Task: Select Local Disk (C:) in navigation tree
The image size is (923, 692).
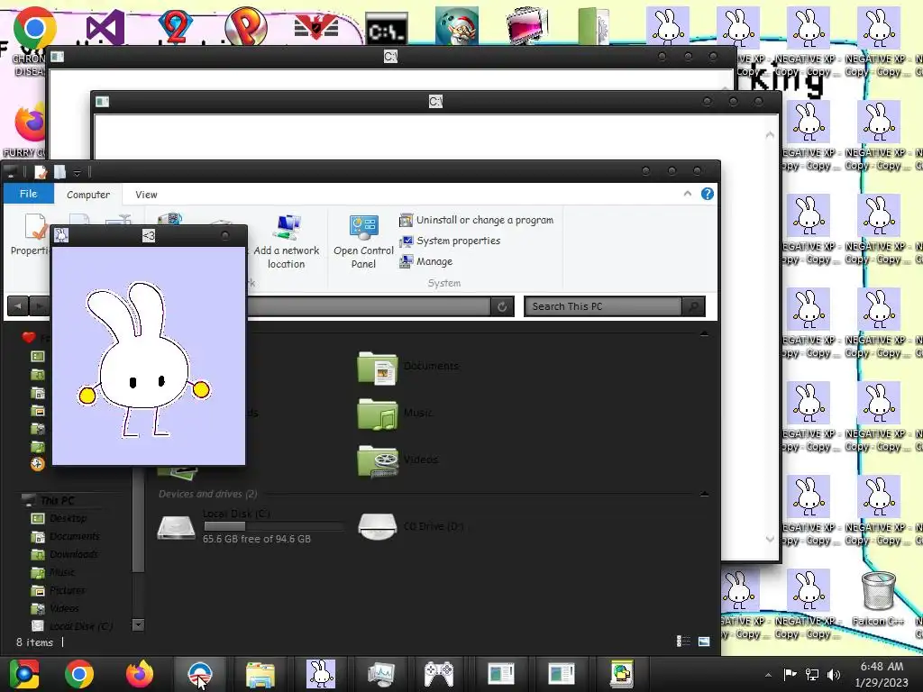Action: 80,626
